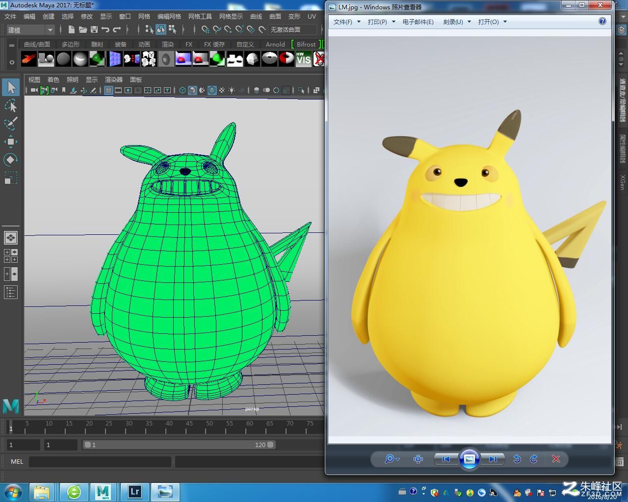
Task: Click Select by hierarchy mode icon
Action: 149,29
